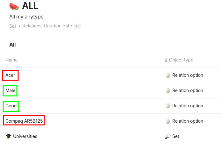Click the graduation cap icon next to Universities
This screenshot has height=144, width=221.
pos(9,136)
